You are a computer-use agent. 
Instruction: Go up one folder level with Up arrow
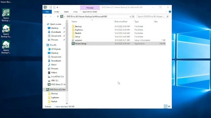(x=58, y=17)
